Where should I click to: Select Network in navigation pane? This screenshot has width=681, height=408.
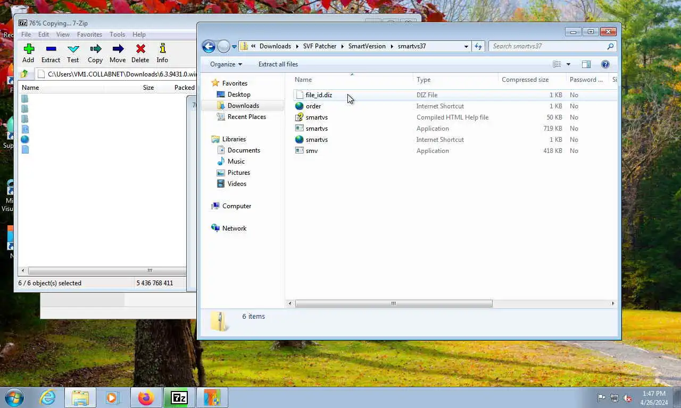[234, 228]
